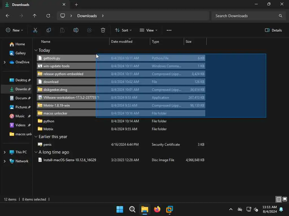Open the See more ellipsis menu
Image resolution: width=289 pixels, height=216 pixels.
click(x=169, y=30)
